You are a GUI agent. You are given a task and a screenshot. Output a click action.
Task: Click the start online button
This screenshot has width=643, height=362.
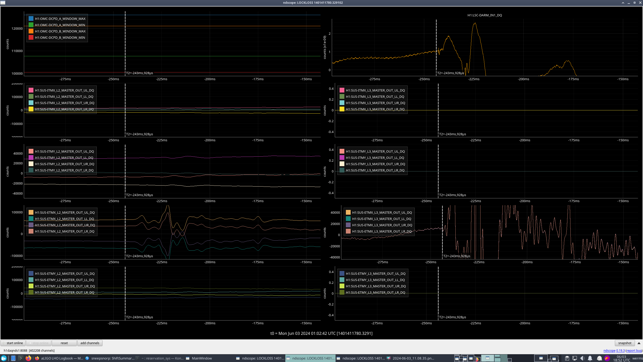tap(13, 343)
